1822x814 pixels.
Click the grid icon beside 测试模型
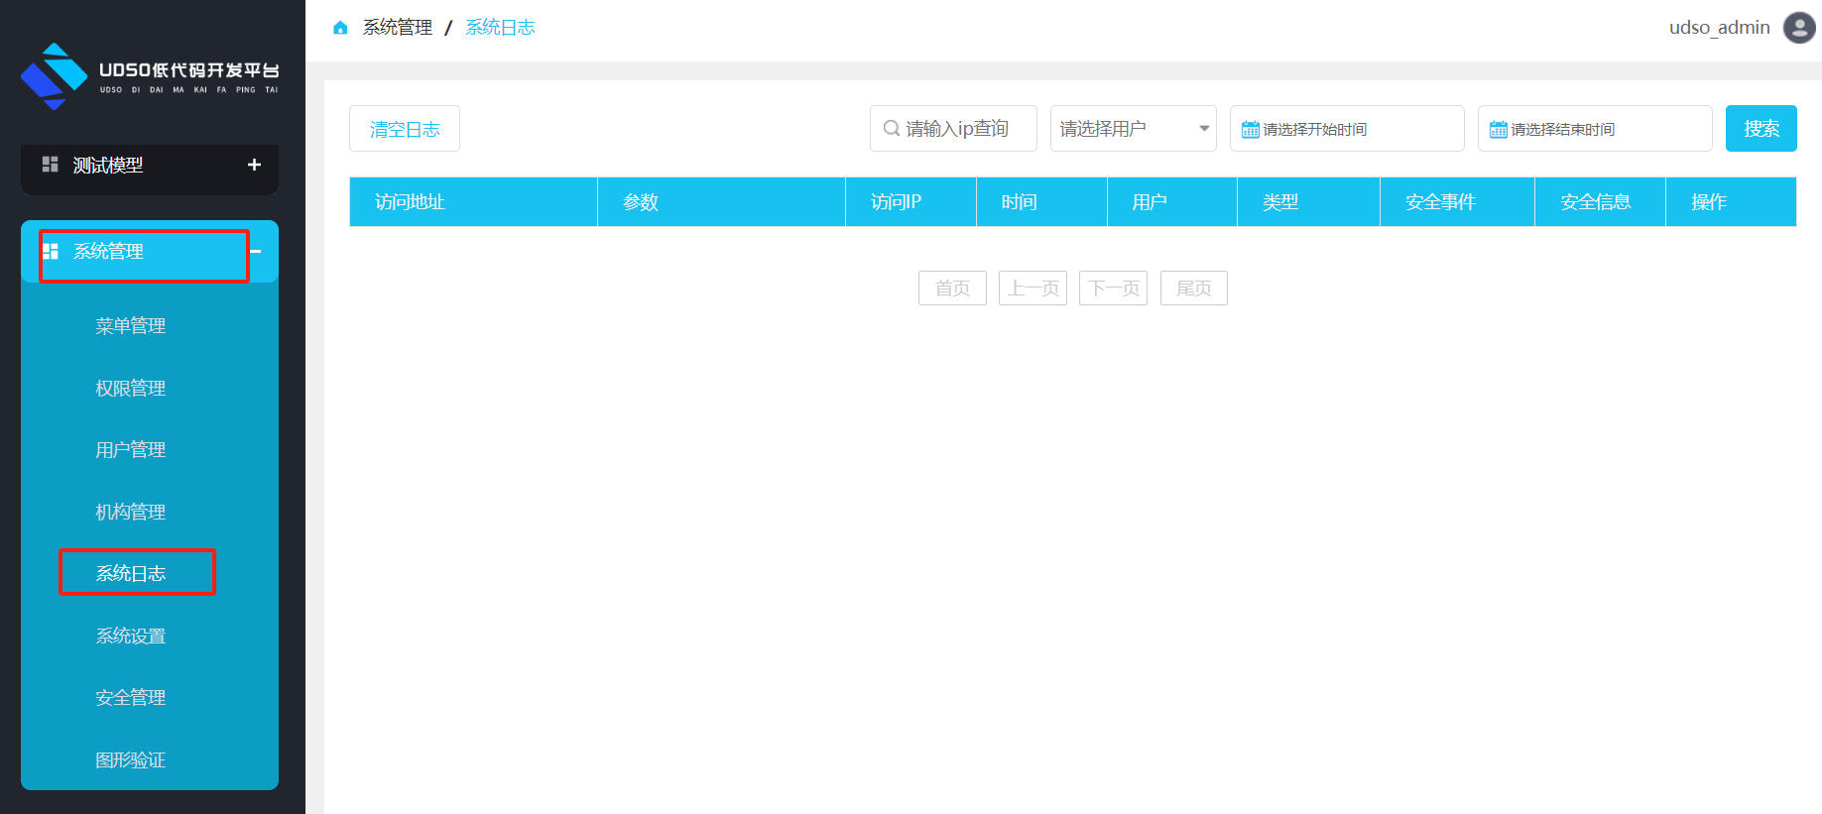[50, 165]
